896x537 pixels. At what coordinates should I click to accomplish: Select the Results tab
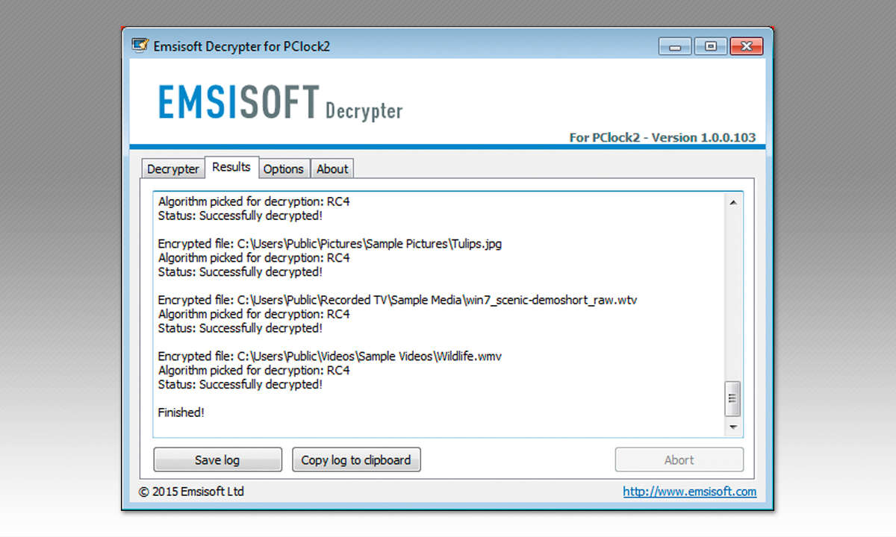pos(231,167)
